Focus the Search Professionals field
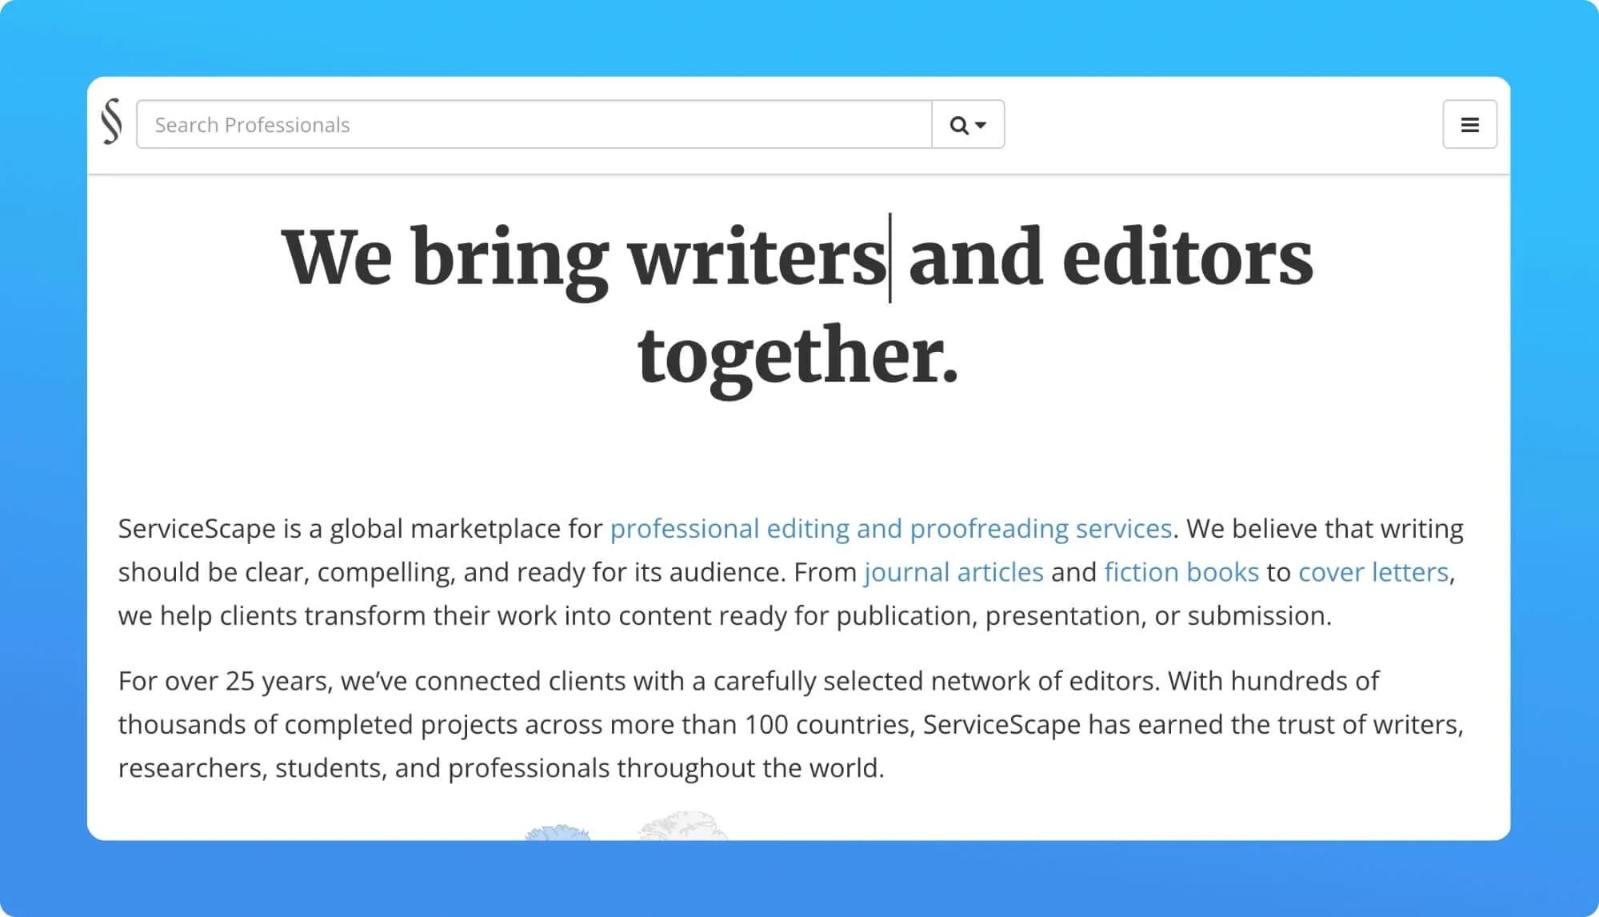The image size is (1599, 917). pyautogui.click(x=534, y=124)
